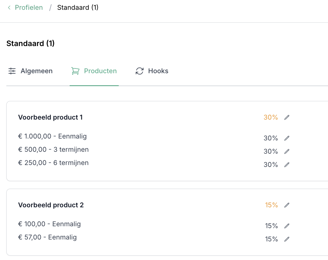Viewport: 328px width, 260px height.
Task: Click the Voorbeeld product 2 title
Action: 51,205
